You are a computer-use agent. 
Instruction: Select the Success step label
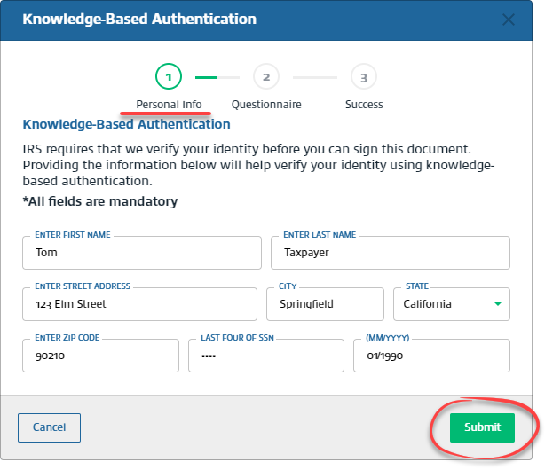364,104
